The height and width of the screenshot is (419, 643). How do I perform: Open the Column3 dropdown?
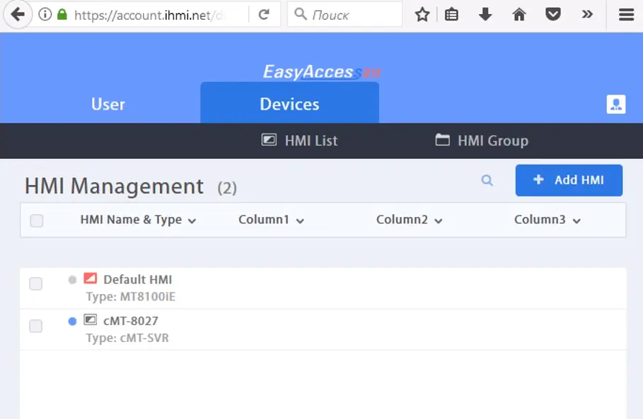548,220
